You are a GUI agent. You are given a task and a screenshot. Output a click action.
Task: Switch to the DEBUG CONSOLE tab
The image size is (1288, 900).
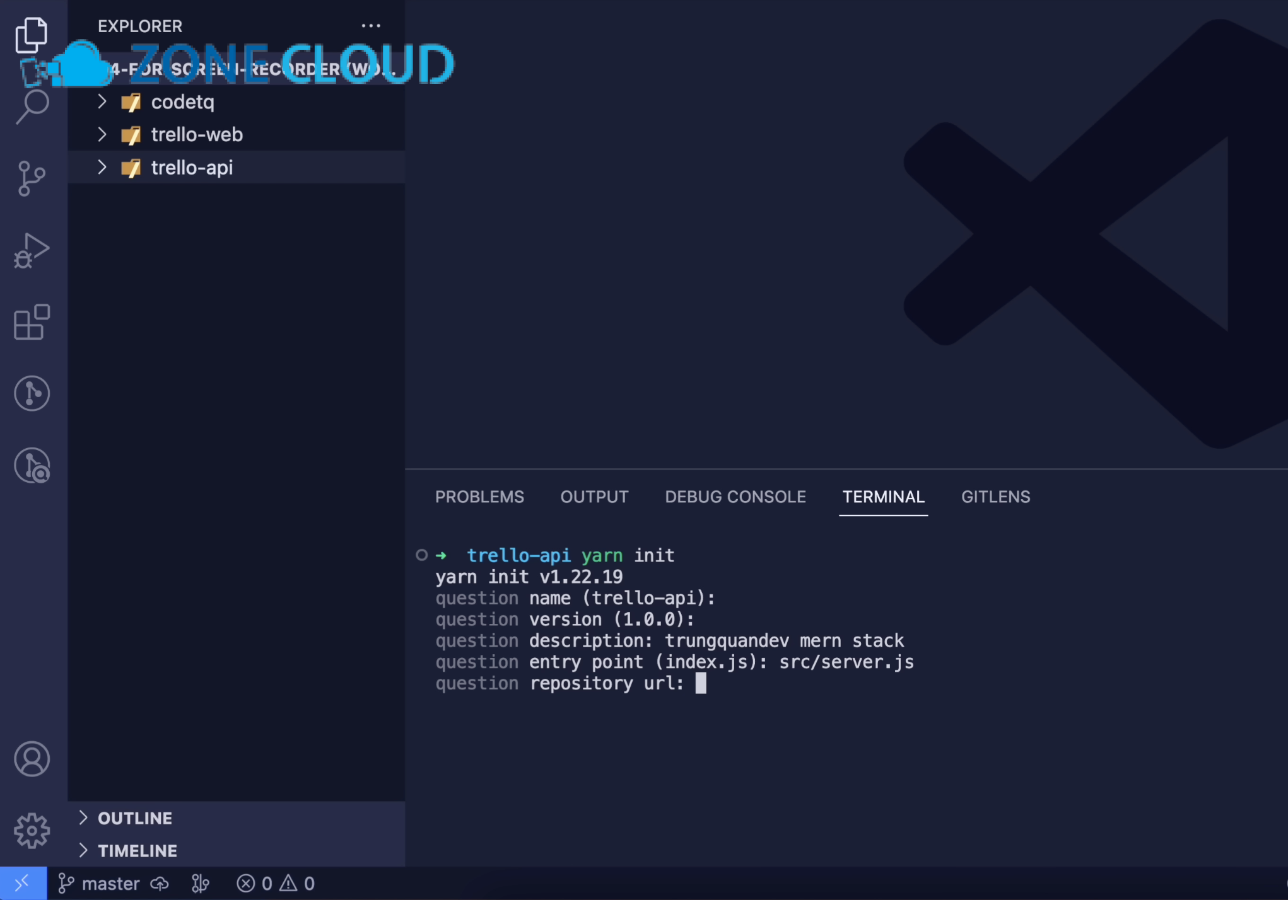[x=735, y=497]
